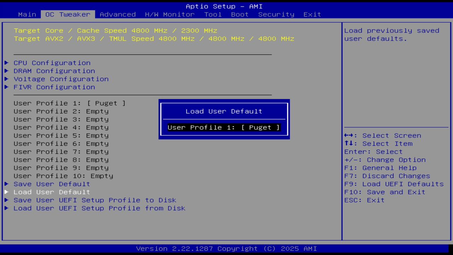Click F7: Discard Changes hint

[387, 176]
